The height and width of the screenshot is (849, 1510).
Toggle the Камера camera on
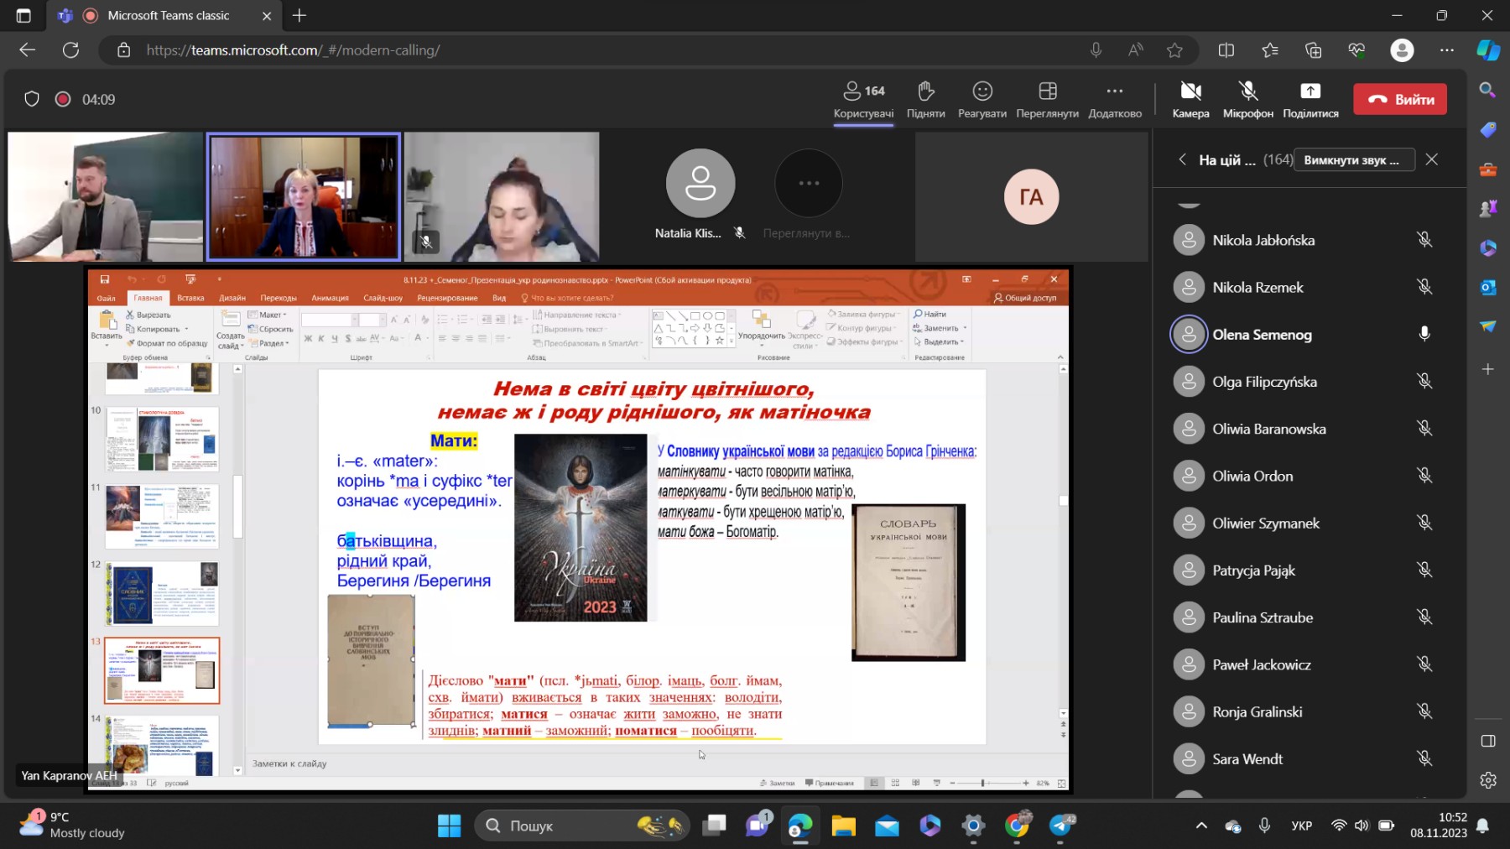point(1190,99)
